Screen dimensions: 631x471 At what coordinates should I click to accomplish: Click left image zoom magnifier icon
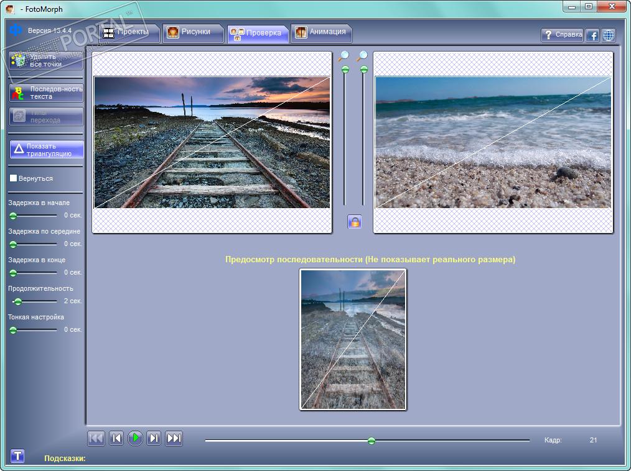pyautogui.click(x=344, y=56)
